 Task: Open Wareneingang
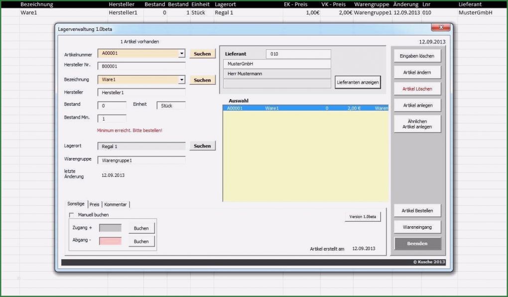coord(417,227)
